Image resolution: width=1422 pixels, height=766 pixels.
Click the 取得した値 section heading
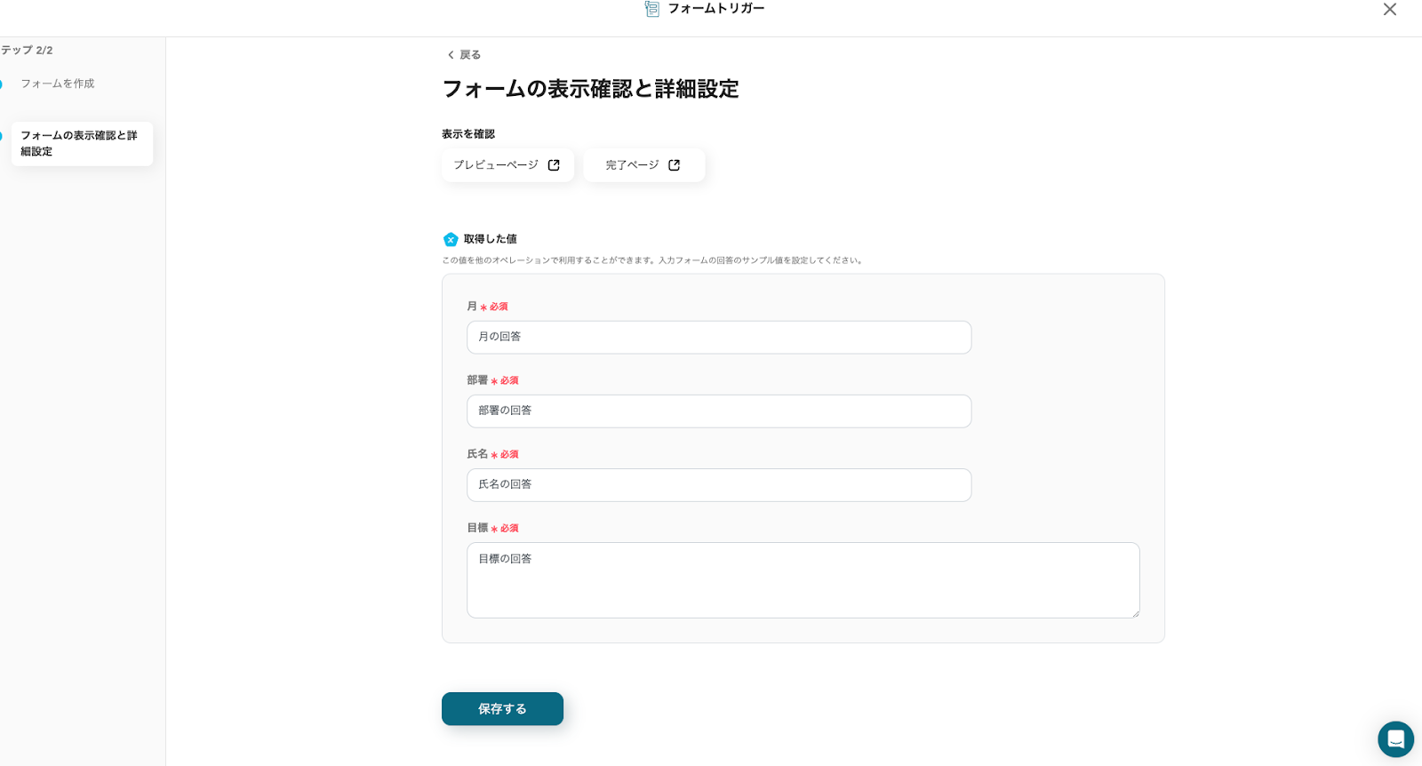(x=490, y=239)
